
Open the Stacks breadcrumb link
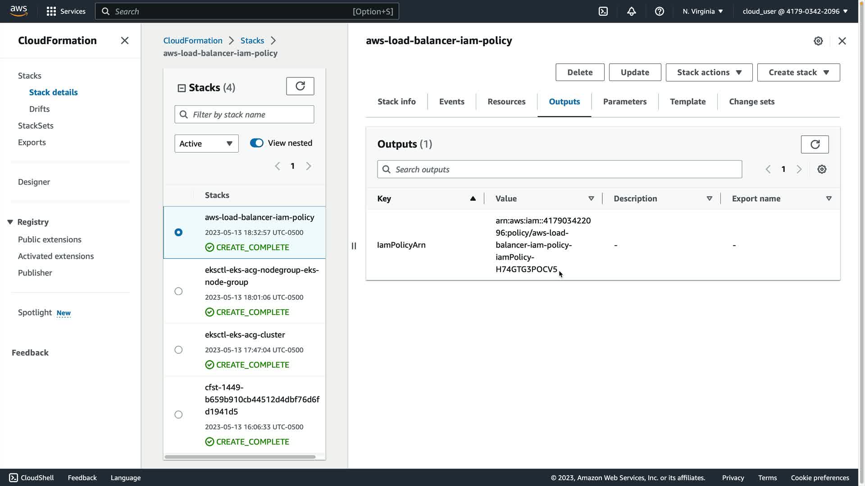252,40
